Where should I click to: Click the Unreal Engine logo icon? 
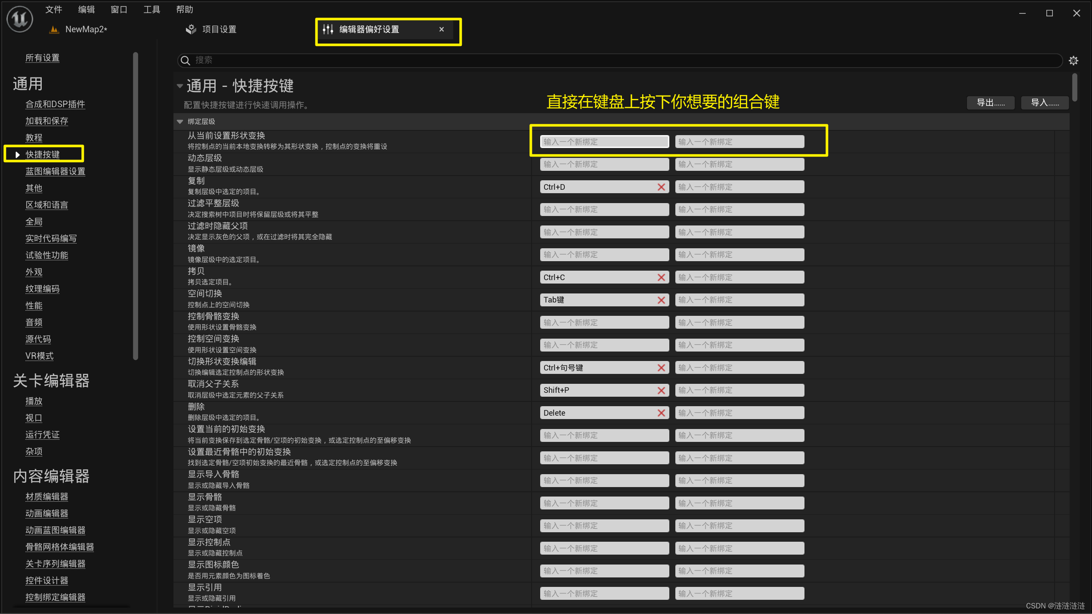tap(20, 19)
